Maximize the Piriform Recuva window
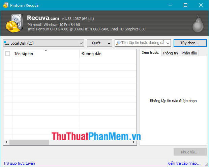 tap(185, 5)
